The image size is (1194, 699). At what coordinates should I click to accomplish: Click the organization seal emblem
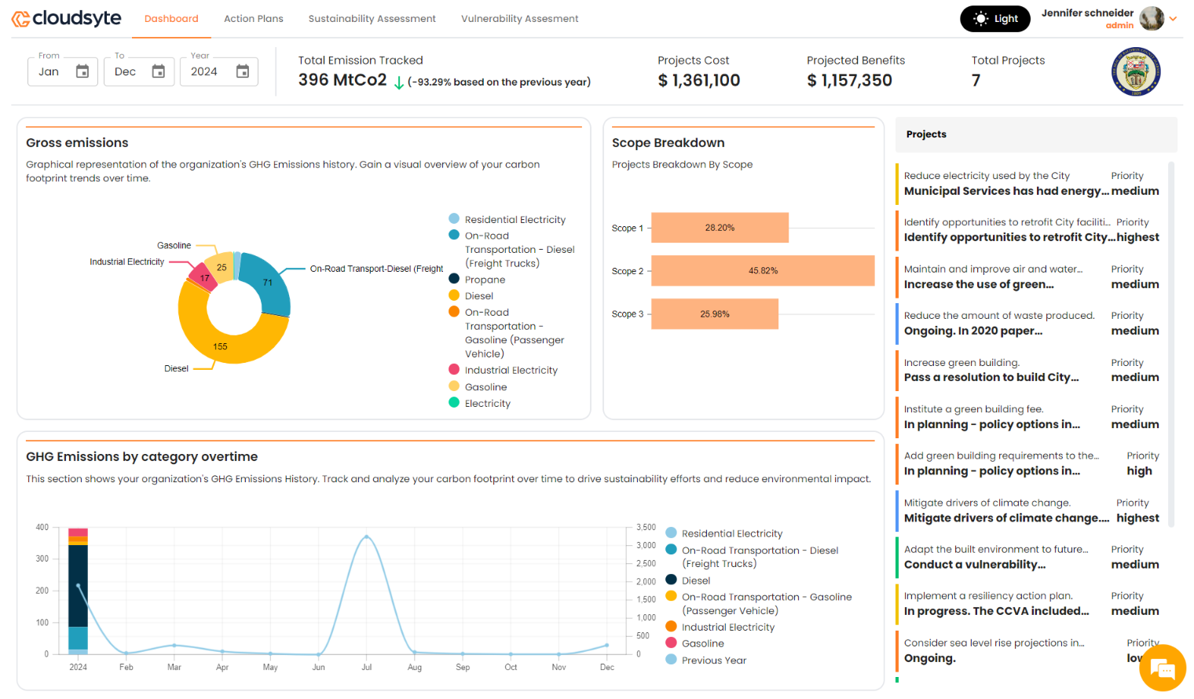(x=1136, y=71)
